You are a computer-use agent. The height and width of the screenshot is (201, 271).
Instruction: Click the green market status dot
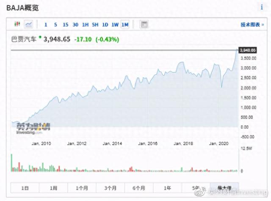tap(40, 38)
